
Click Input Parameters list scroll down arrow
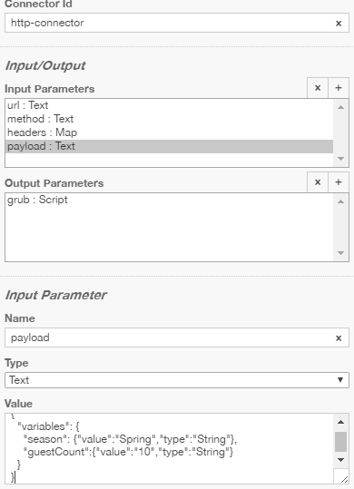pos(341,159)
